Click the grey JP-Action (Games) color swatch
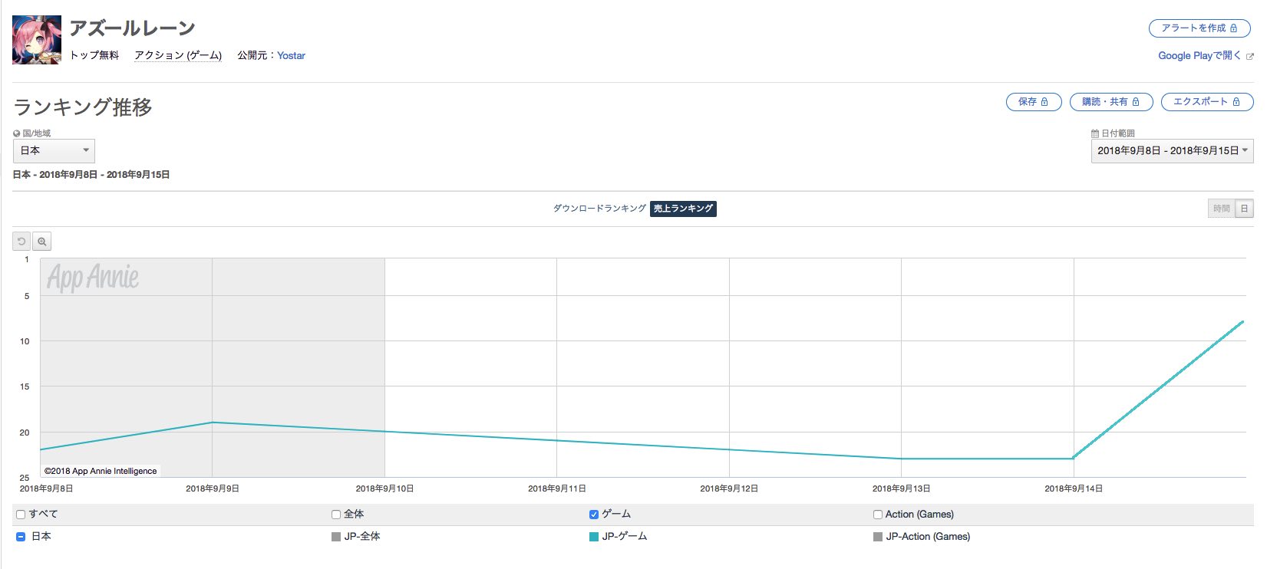Viewport: 1267px width, 569px height. pos(877,537)
